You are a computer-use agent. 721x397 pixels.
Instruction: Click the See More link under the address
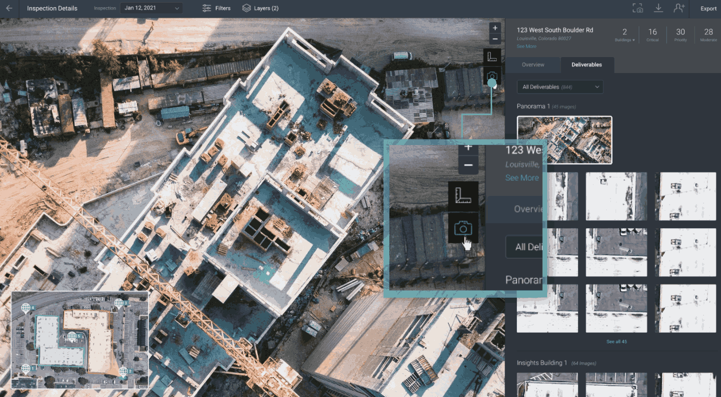(x=527, y=46)
